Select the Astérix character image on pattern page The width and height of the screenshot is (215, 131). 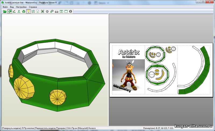128,75
